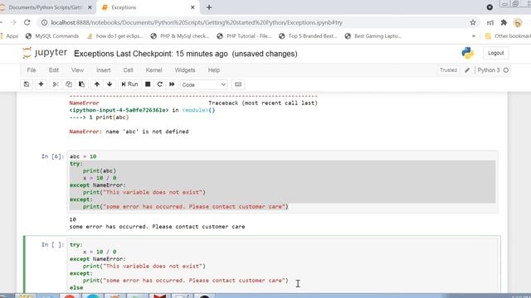
Task: Paste cells below icon
Action: coord(81,84)
